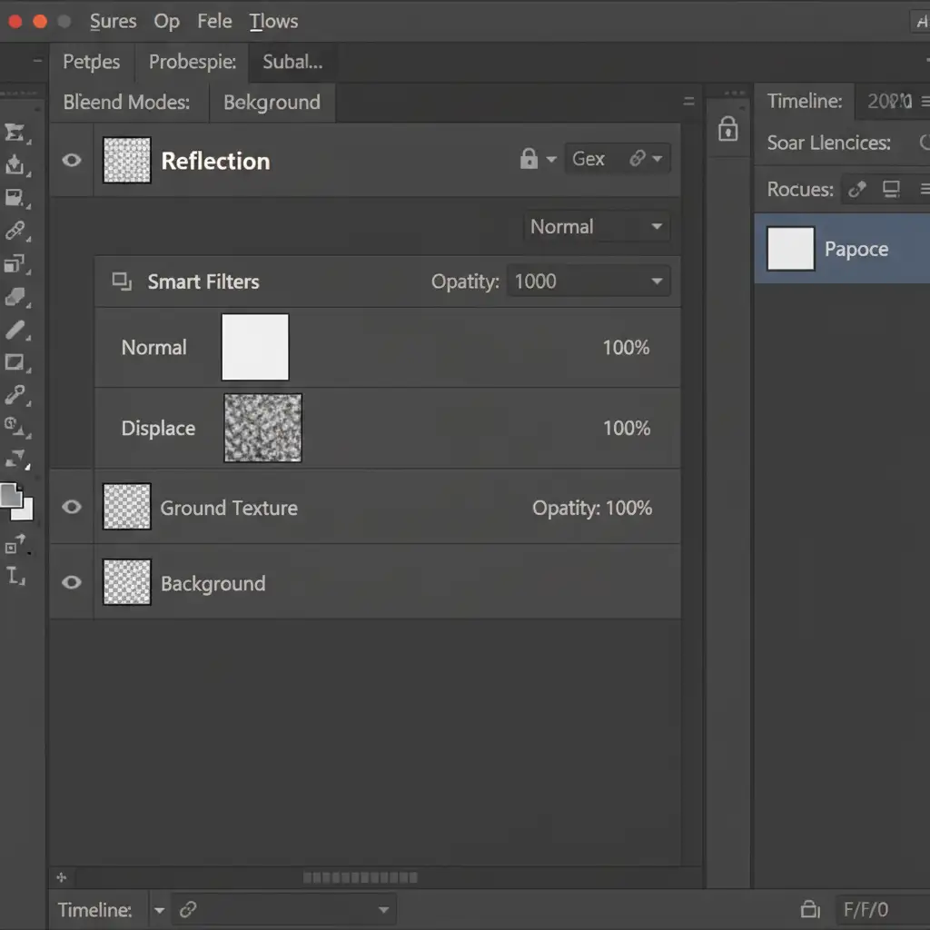Switch to the Probespie tab
930x930 pixels.
click(193, 62)
